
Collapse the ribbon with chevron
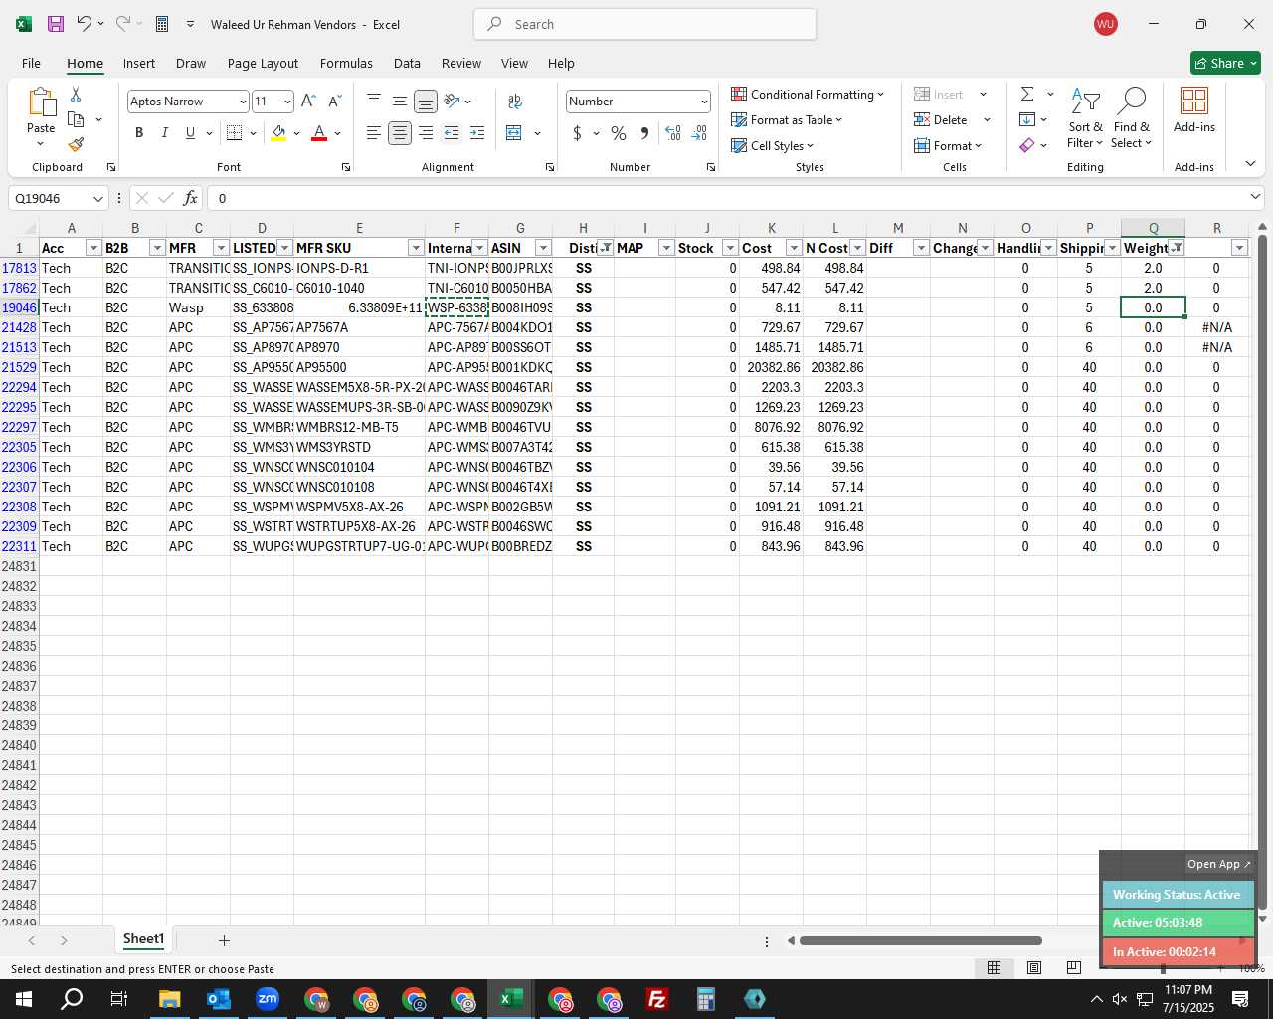tap(1250, 164)
